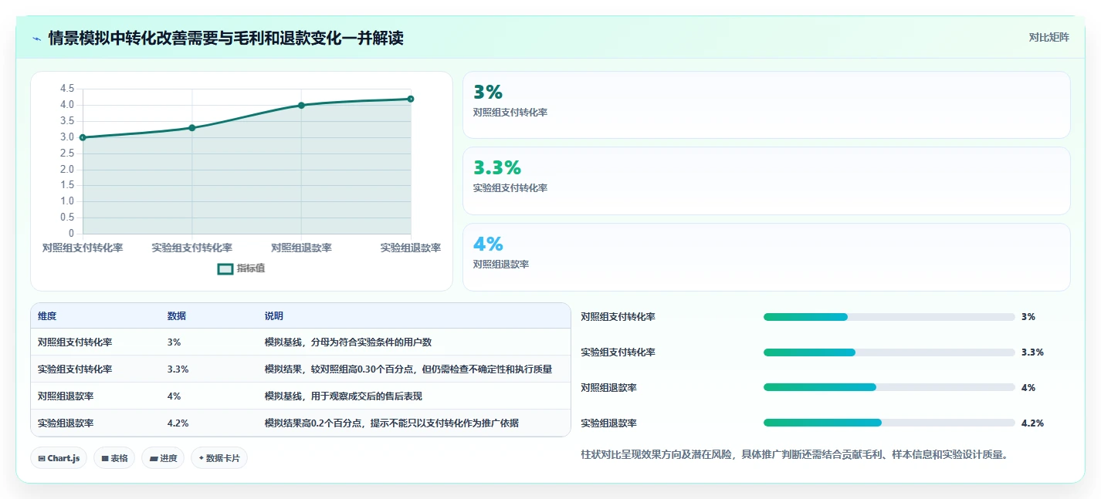This screenshot has height=499, width=1101.
Task: Select the 对照组支付转化率 table row cell
Action: click(x=75, y=342)
